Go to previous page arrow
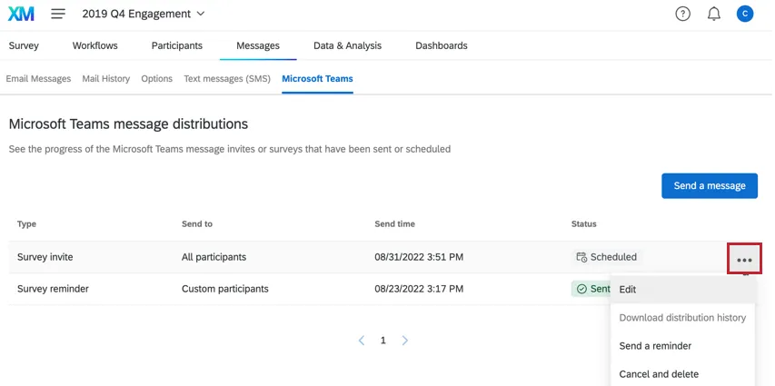Image resolution: width=775 pixels, height=386 pixels. [x=362, y=341]
